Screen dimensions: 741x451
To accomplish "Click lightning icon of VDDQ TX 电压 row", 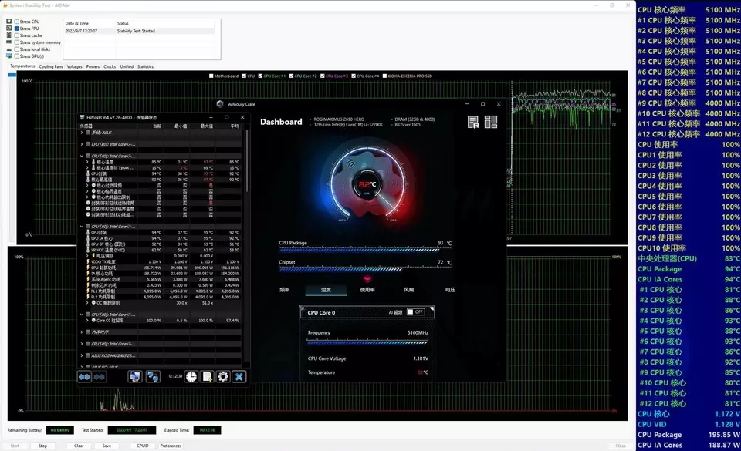I will click(x=88, y=262).
